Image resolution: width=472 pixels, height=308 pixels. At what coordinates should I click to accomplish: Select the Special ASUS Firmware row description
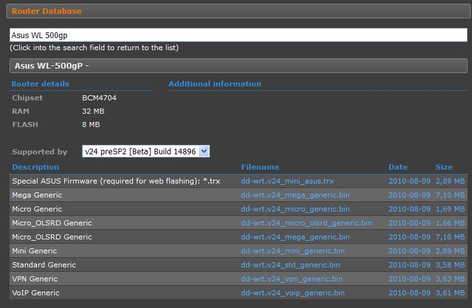116,181
